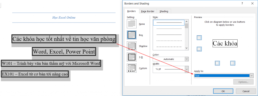Toggle the bottom border preview button
This screenshot has width=258, height=96.
pos(199,49)
